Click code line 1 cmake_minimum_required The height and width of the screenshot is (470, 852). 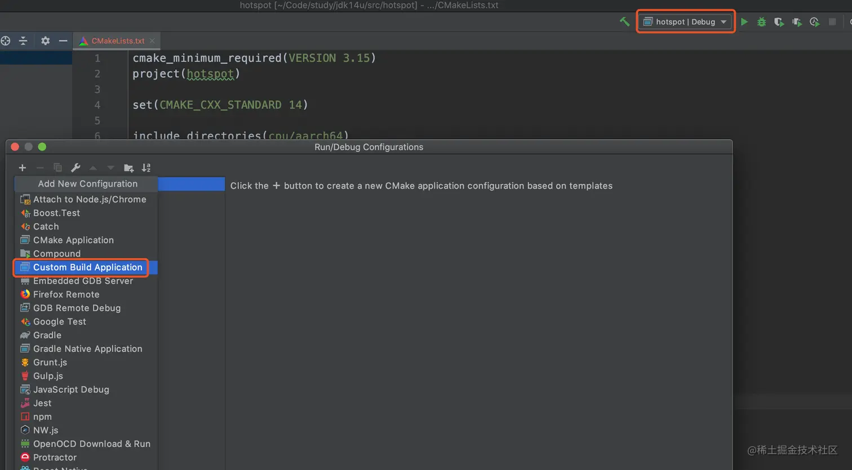coord(254,58)
